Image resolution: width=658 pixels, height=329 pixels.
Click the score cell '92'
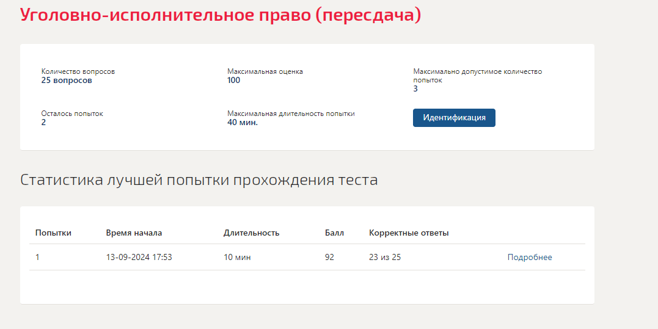tap(329, 258)
